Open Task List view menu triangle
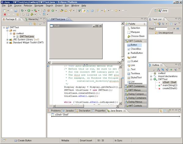Screen dimensions: 183x144 (x=179, y=23)
